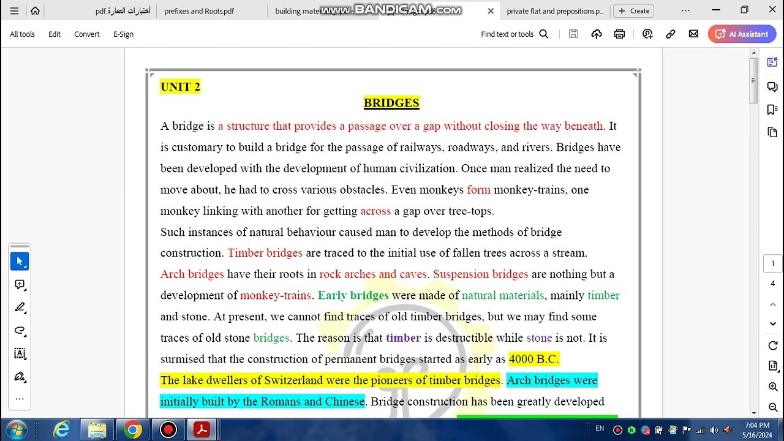Image resolution: width=784 pixels, height=441 pixels.
Task: Click the highlighted 4000 B.C. text
Action: 533,359
